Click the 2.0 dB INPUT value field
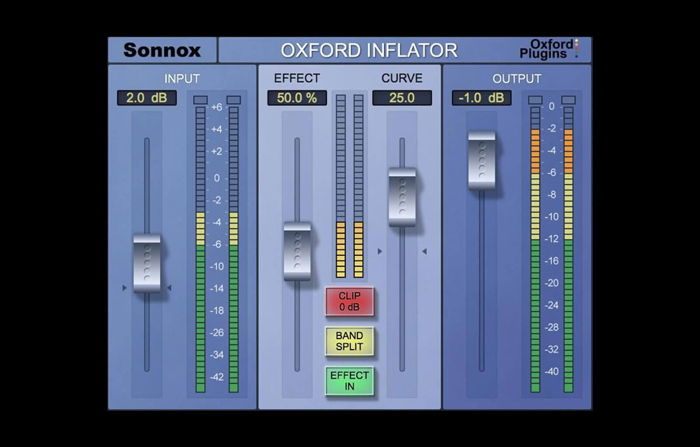Image resolution: width=700 pixels, height=447 pixels. (x=147, y=98)
